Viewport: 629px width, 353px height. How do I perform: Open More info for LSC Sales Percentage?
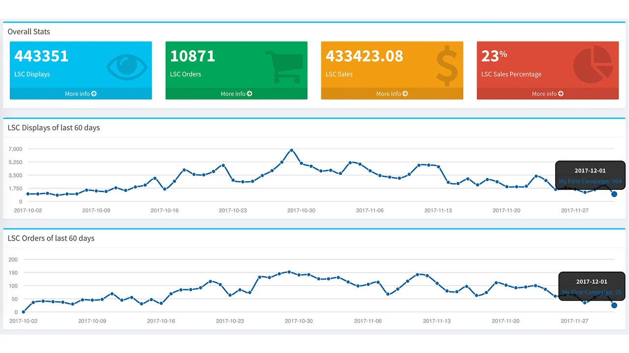[544, 94]
